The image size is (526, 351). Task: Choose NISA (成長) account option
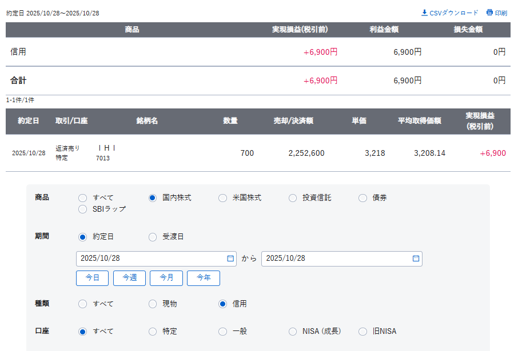(x=293, y=331)
